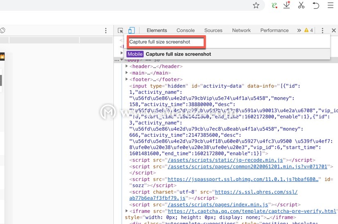The height and width of the screenshot is (224, 338).
Task: Open the green e extension icon
Action: tap(274, 5)
